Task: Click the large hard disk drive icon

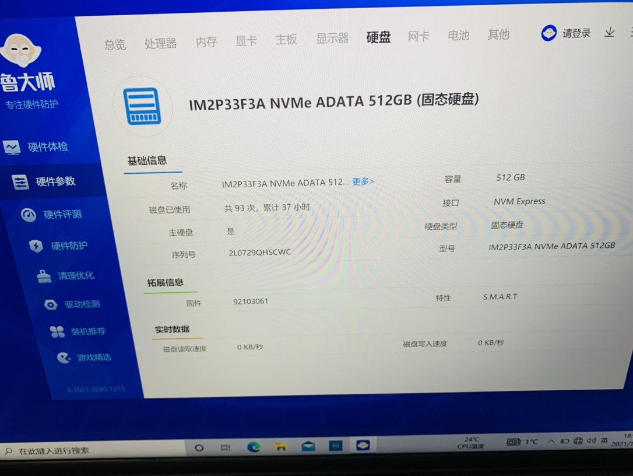Action: [142, 106]
